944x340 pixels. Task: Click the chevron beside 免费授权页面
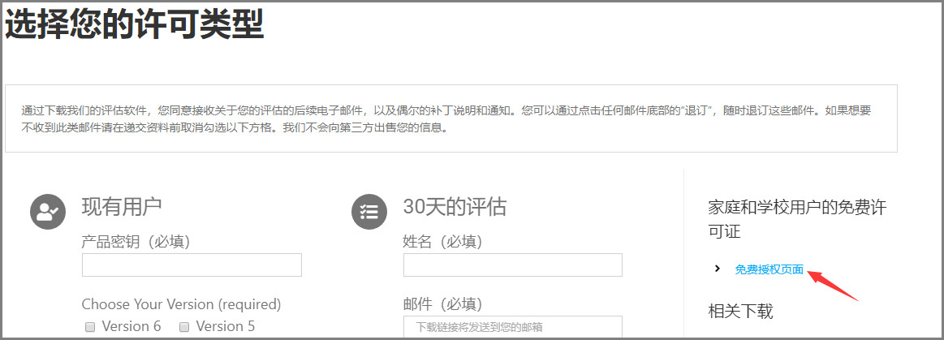(x=717, y=269)
